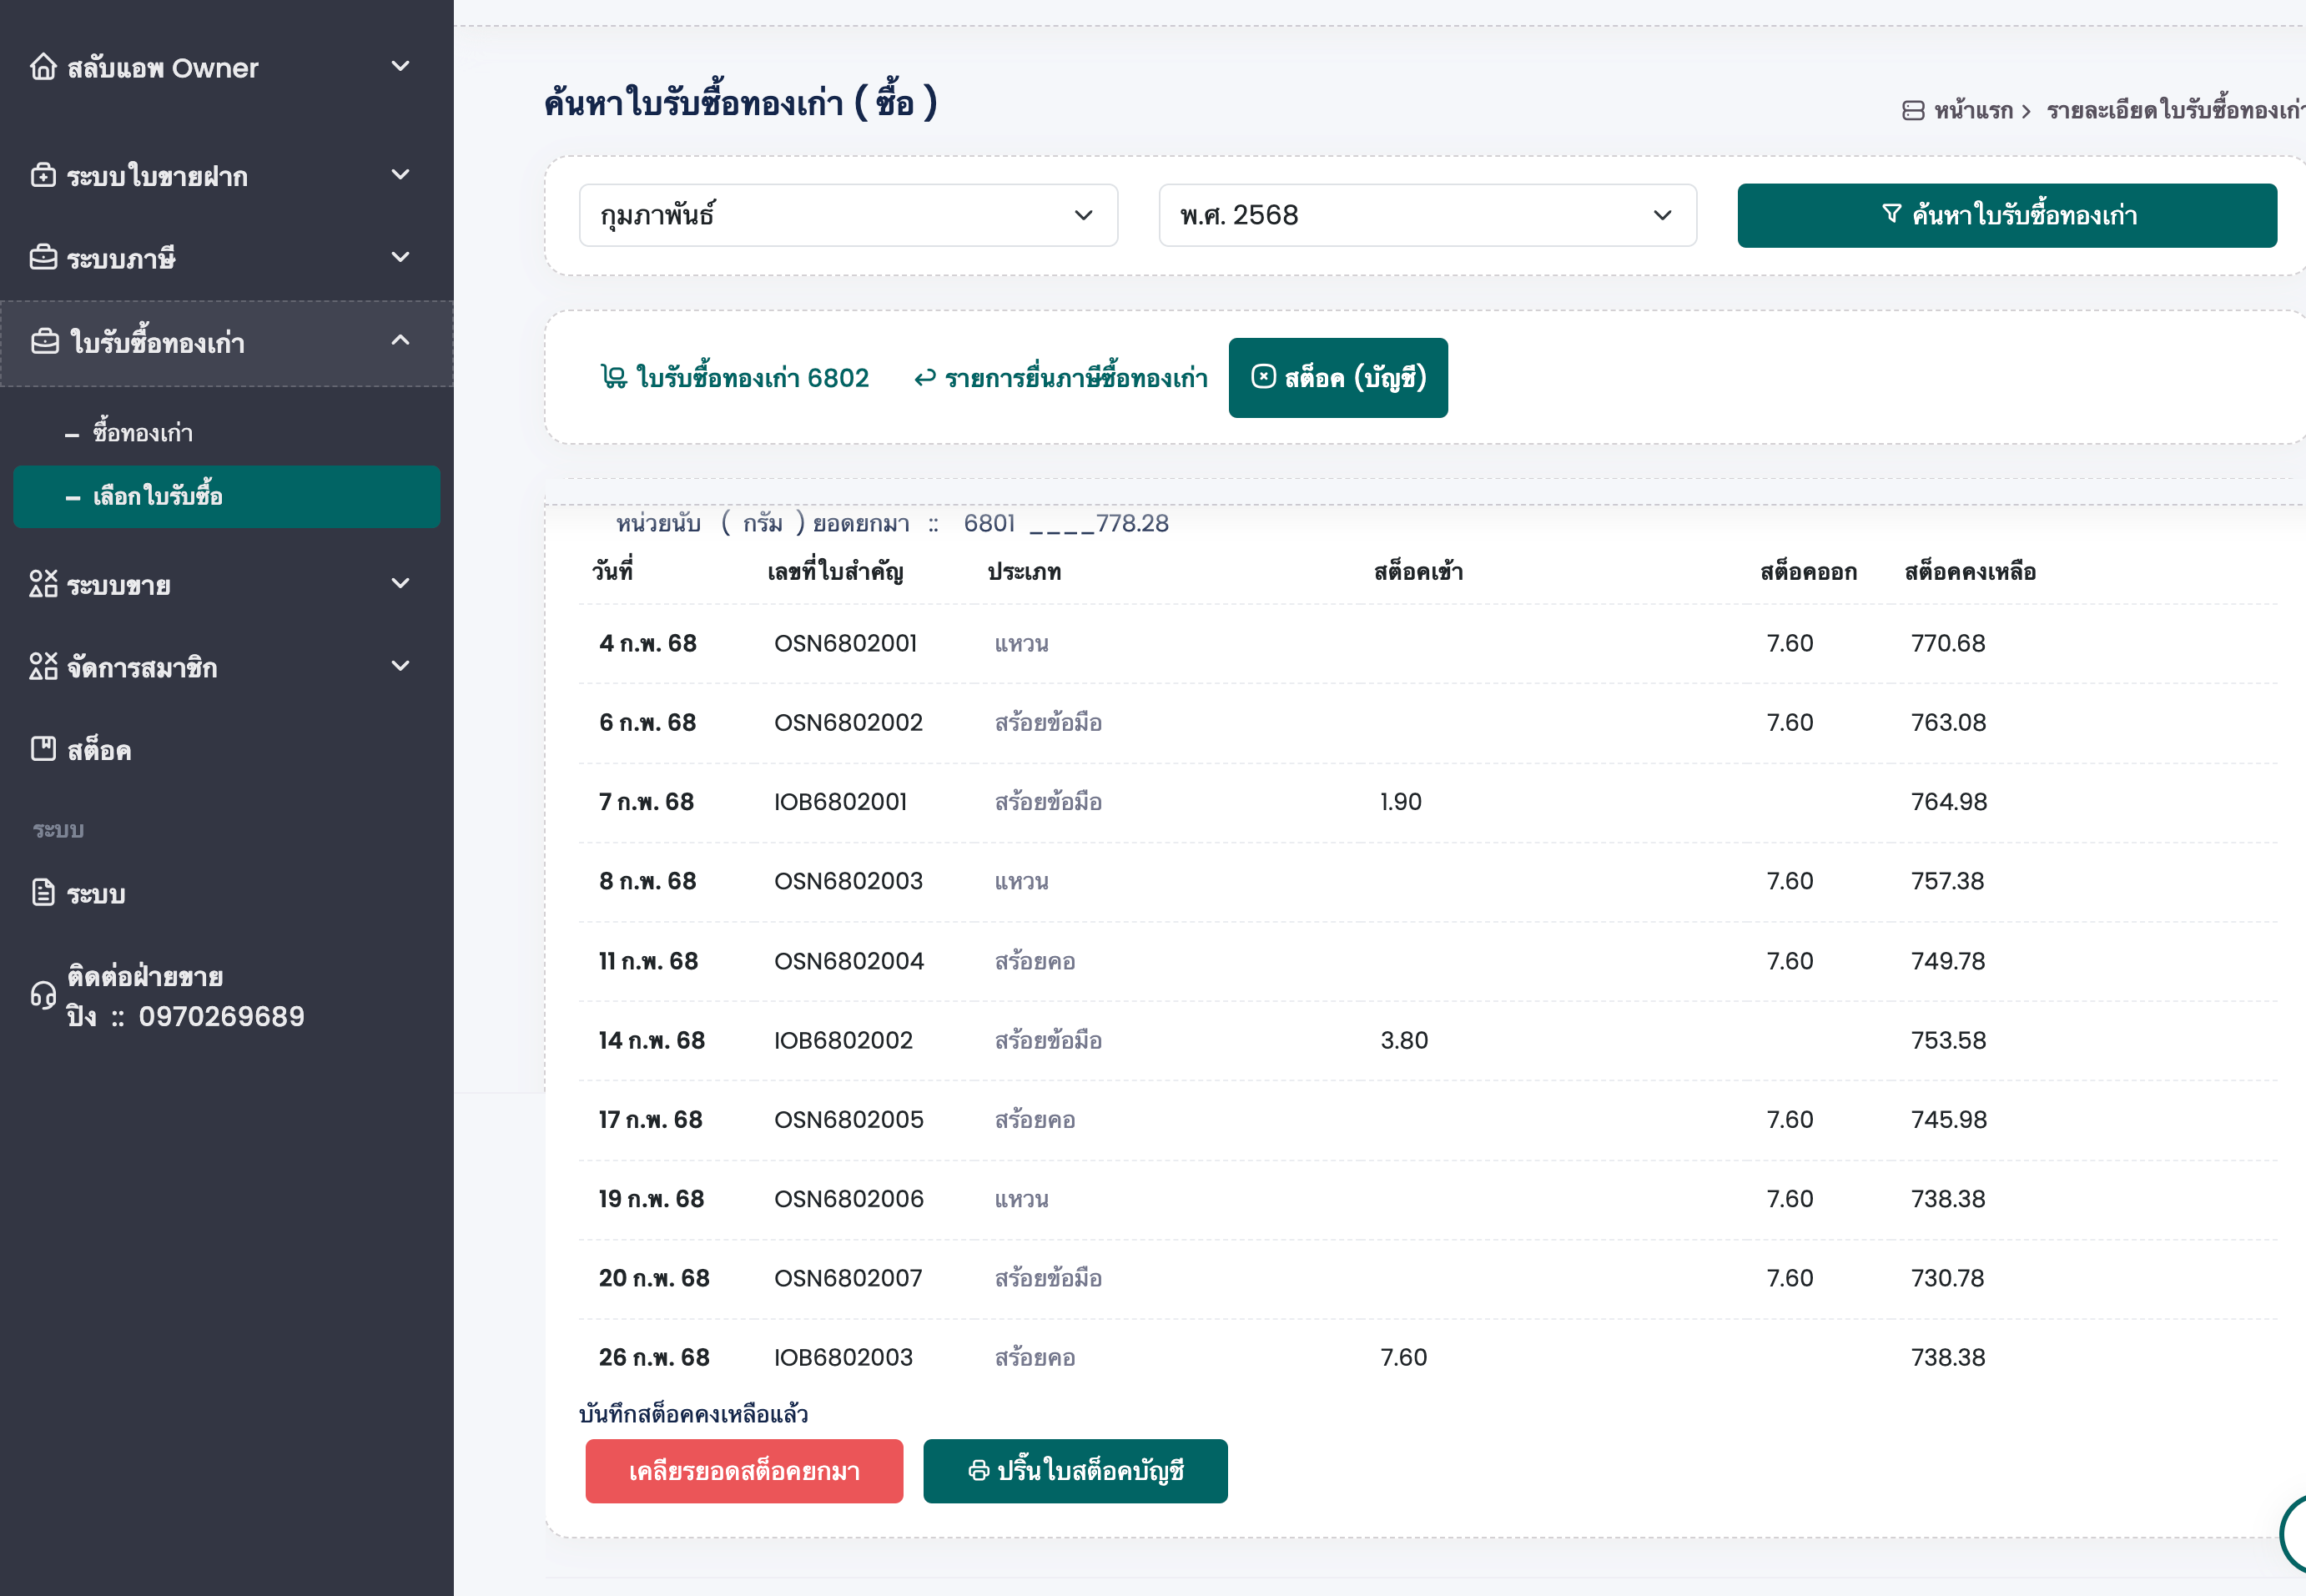Image resolution: width=2306 pixels, height=1596 pixels.
Task: Open the กุมภาพันธ์ month dropdown
Action: [x=847, y=215]
